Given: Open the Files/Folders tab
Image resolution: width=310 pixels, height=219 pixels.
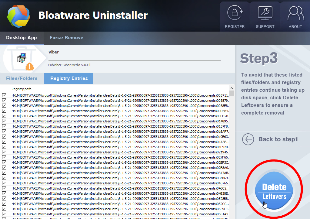Looking at the screenshot, I should (x=22, y=78).
